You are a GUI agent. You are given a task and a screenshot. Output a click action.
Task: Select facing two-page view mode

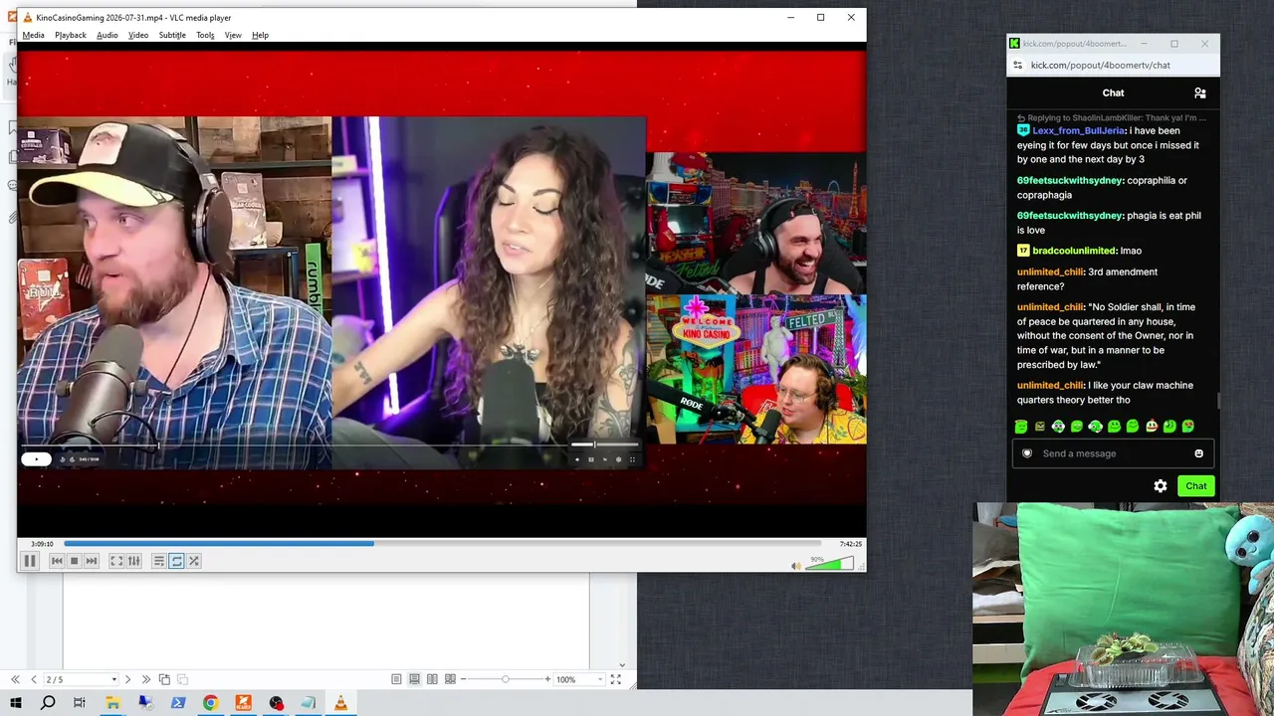pos(432,679)
